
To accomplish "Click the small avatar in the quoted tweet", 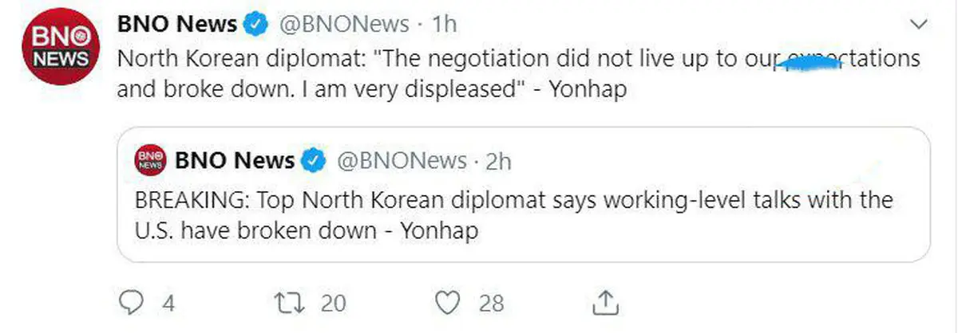I will pos(149,161).
